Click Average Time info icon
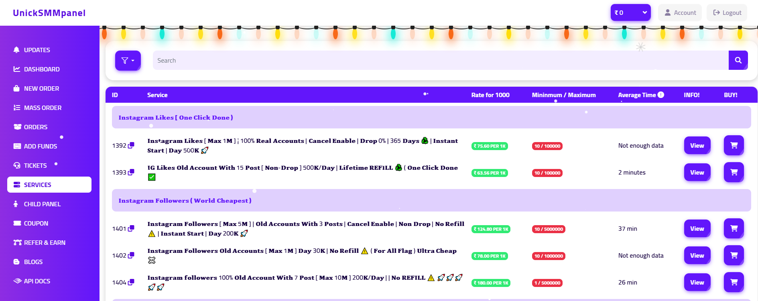The width and height of the screenshot is (758, 301). [x=661, y=95]
